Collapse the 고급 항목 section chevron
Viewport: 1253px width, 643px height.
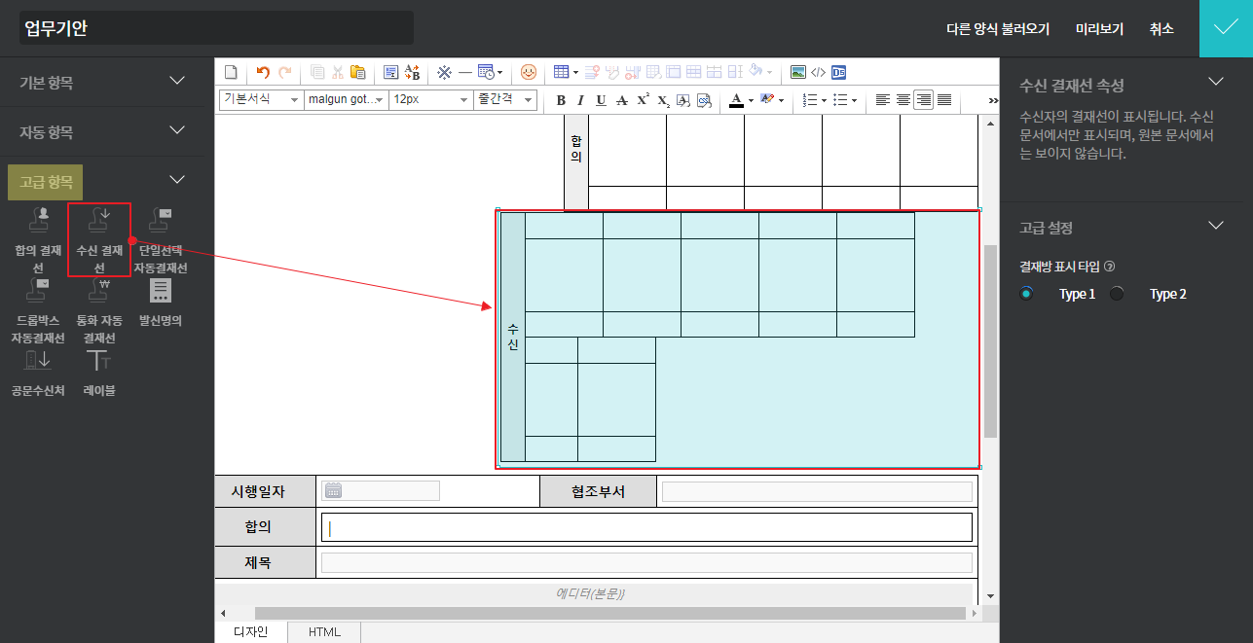(x=177, y=179)
